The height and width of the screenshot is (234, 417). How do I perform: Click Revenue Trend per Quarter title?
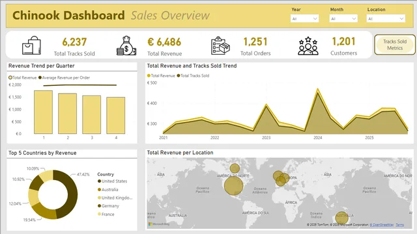[x=42, y=66]
